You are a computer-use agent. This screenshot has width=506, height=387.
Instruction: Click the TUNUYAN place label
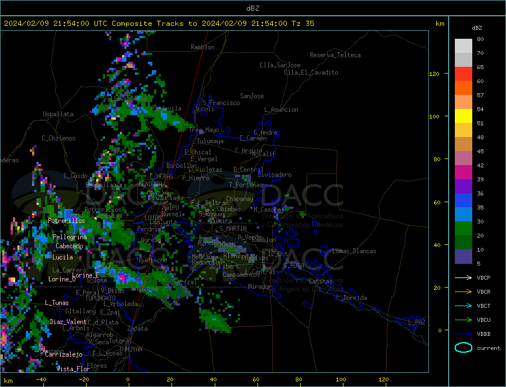[x=131, y=349]
